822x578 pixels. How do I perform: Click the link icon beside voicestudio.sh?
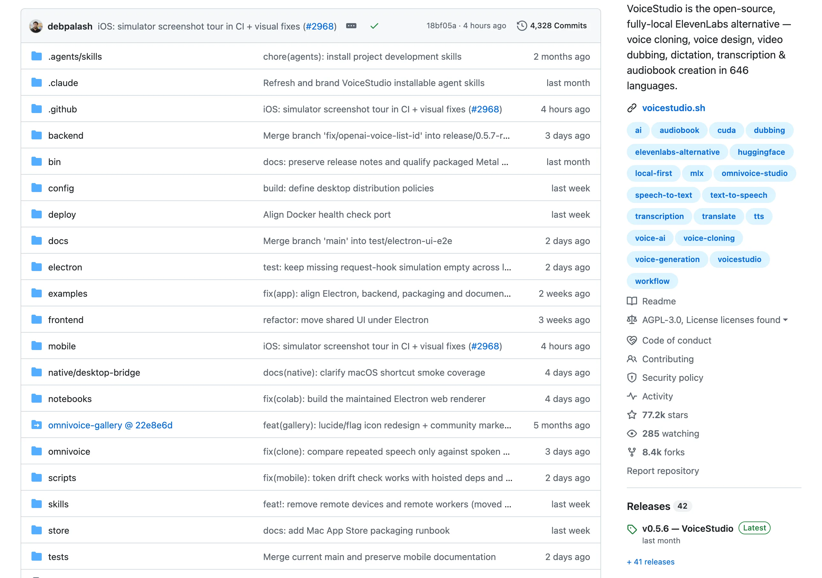coord(632,108)
